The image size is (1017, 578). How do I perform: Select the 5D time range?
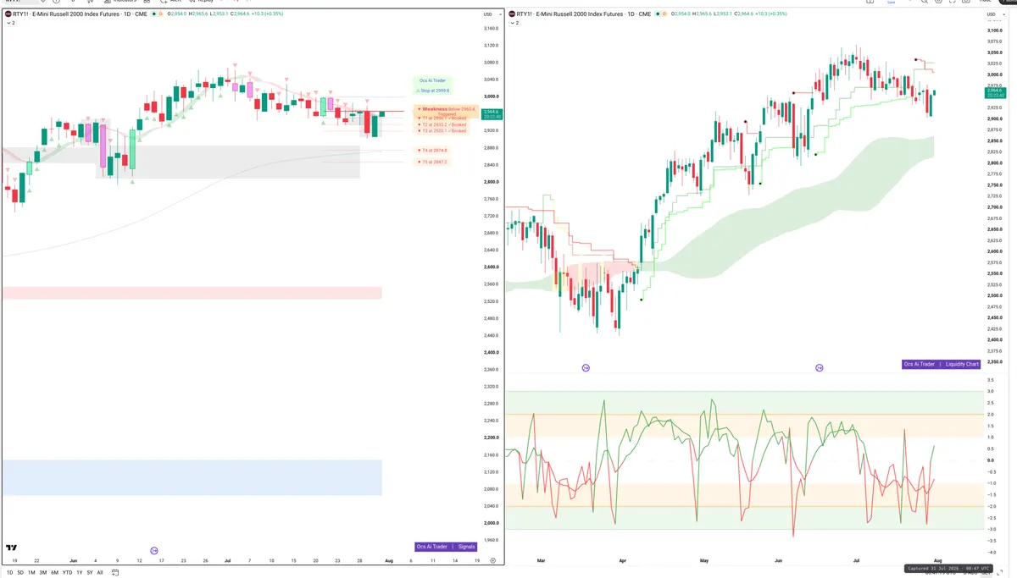21,573
